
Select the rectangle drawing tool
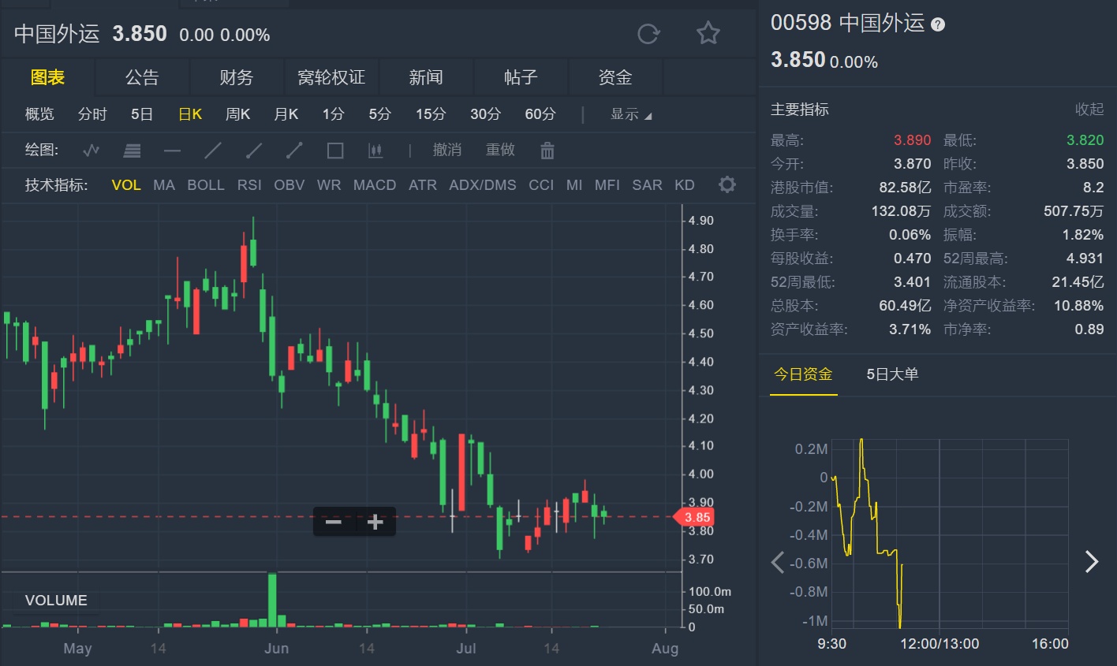(335, 150)
